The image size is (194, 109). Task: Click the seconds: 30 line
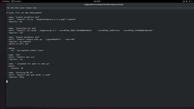[17, 68]
